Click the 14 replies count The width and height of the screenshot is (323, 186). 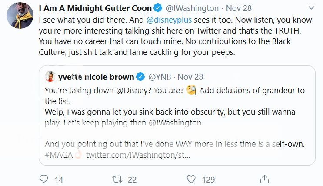coord(59,179)
